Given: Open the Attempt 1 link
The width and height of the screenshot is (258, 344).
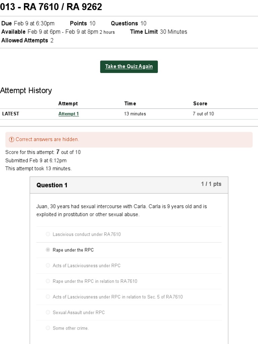Looking at the screenshot, I should tap(69, 114).
